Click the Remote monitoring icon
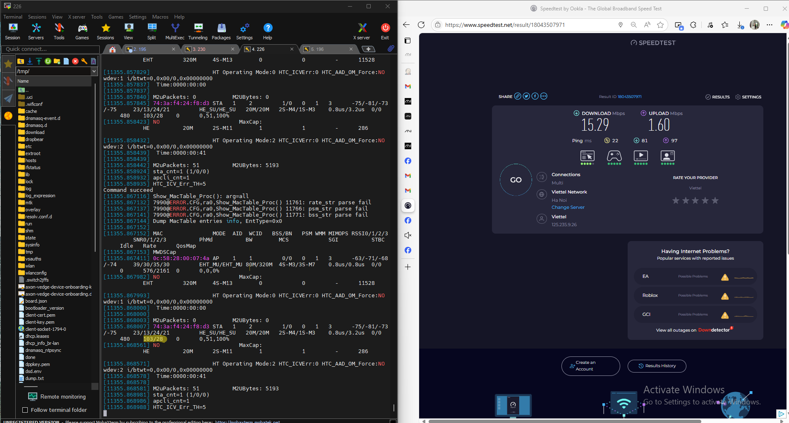Image resolution: width=789 pixels, height=423 pixels. coord(33,397)
